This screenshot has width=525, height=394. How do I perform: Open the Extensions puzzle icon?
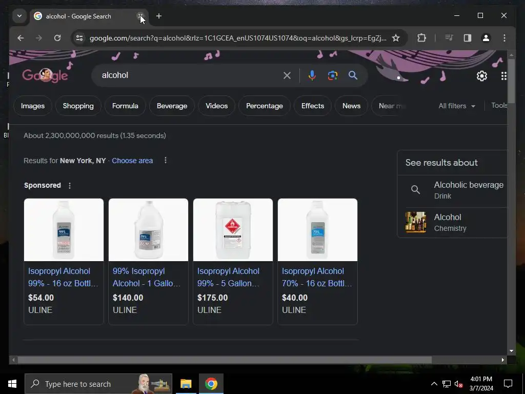421,38
